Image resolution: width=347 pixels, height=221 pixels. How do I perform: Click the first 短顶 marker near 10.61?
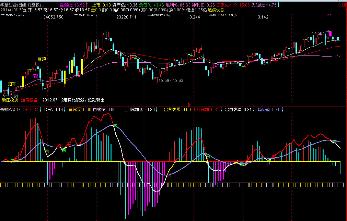pyautogui.click(x=12, y=84)
